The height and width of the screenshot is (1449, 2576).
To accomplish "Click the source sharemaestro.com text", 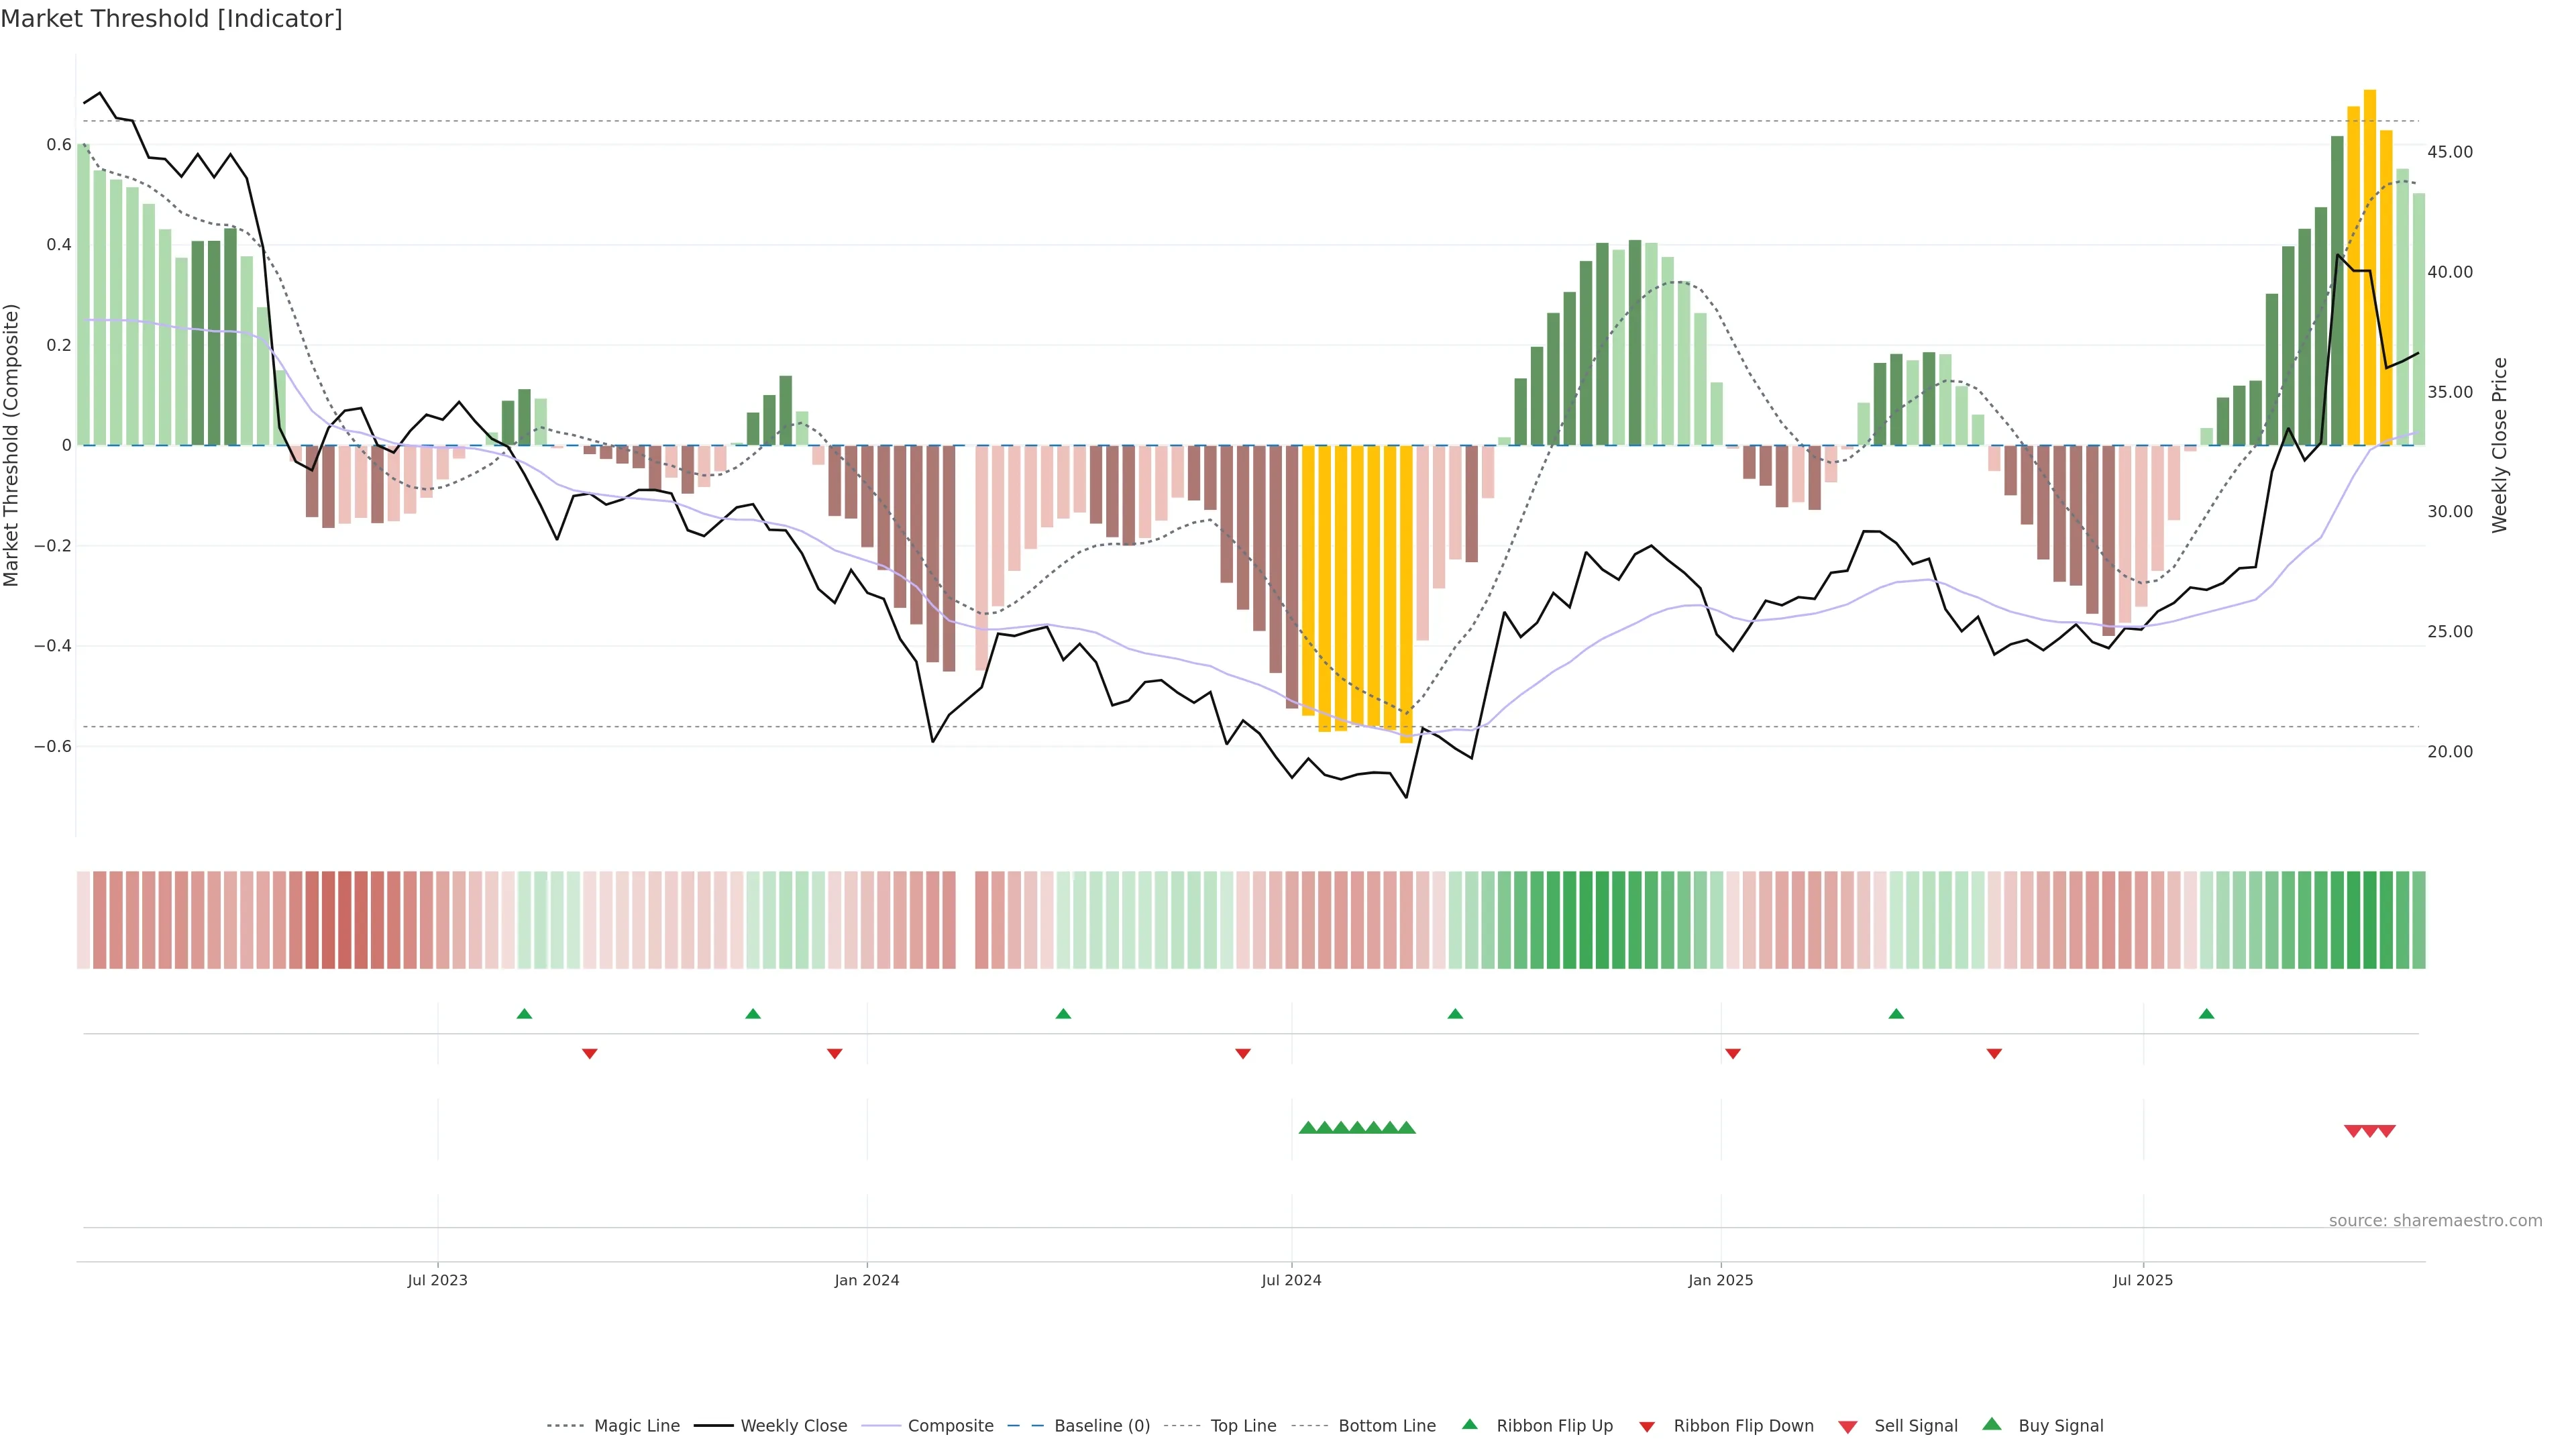I will click(2435, 1220).
